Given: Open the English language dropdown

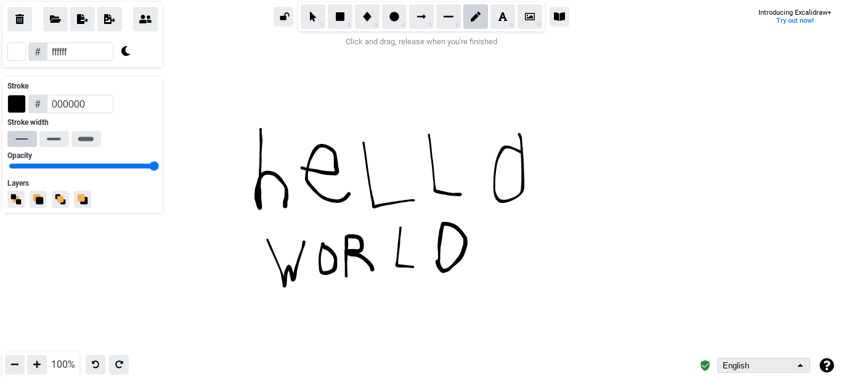Looking at the screenshot, I should pos(763,365).
